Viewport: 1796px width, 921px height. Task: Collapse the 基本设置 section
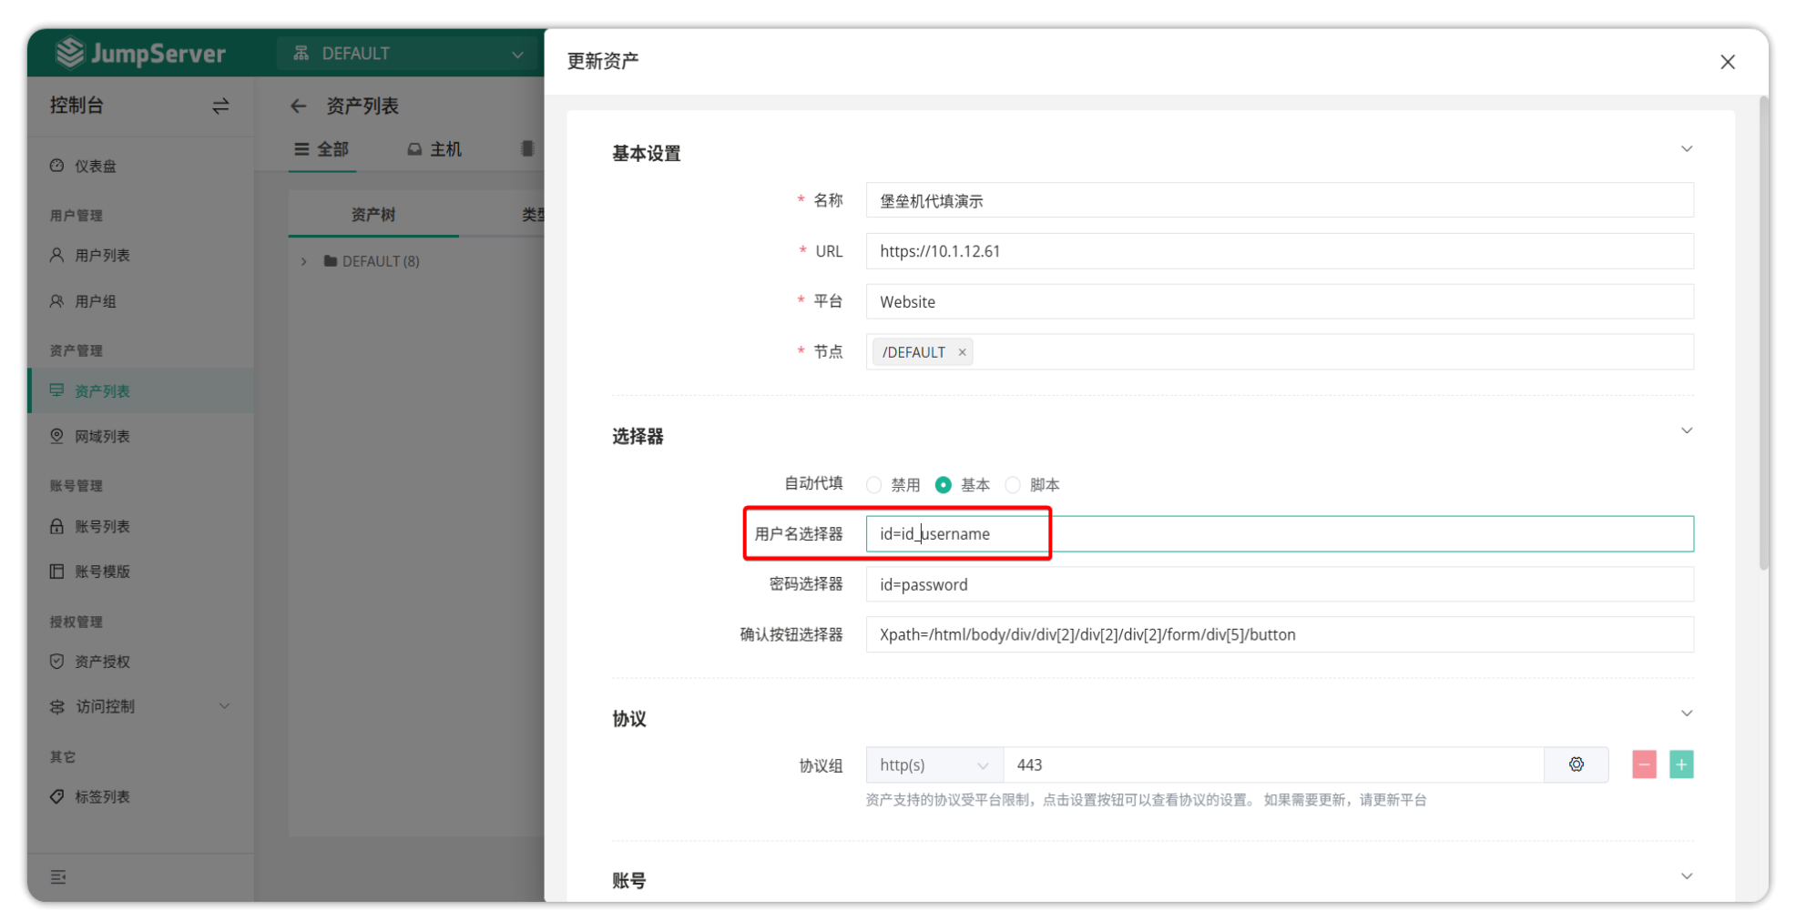pos(1687,149)
